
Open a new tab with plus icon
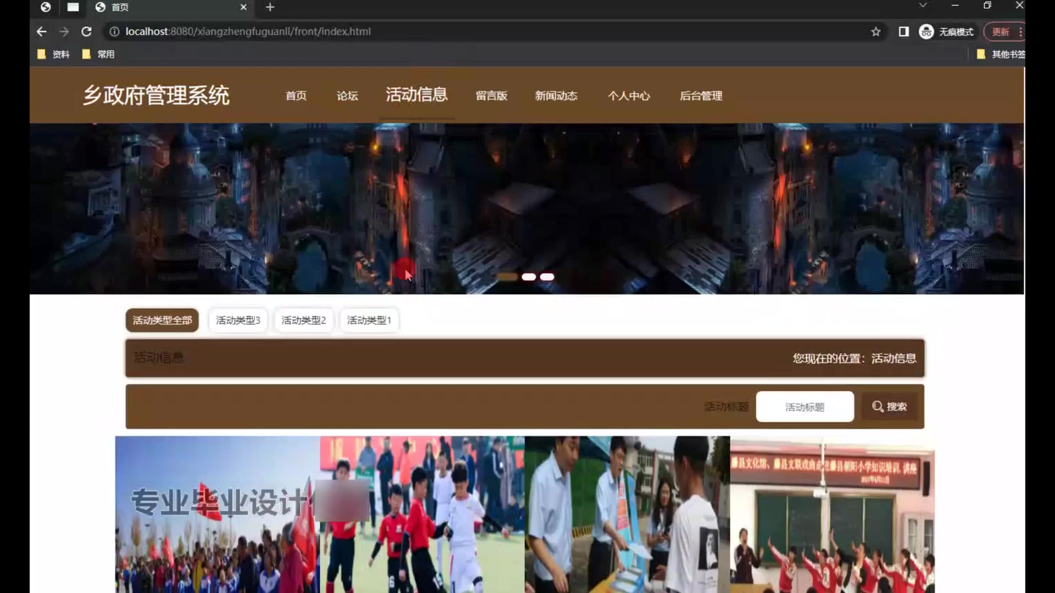[x=270, y=7]
